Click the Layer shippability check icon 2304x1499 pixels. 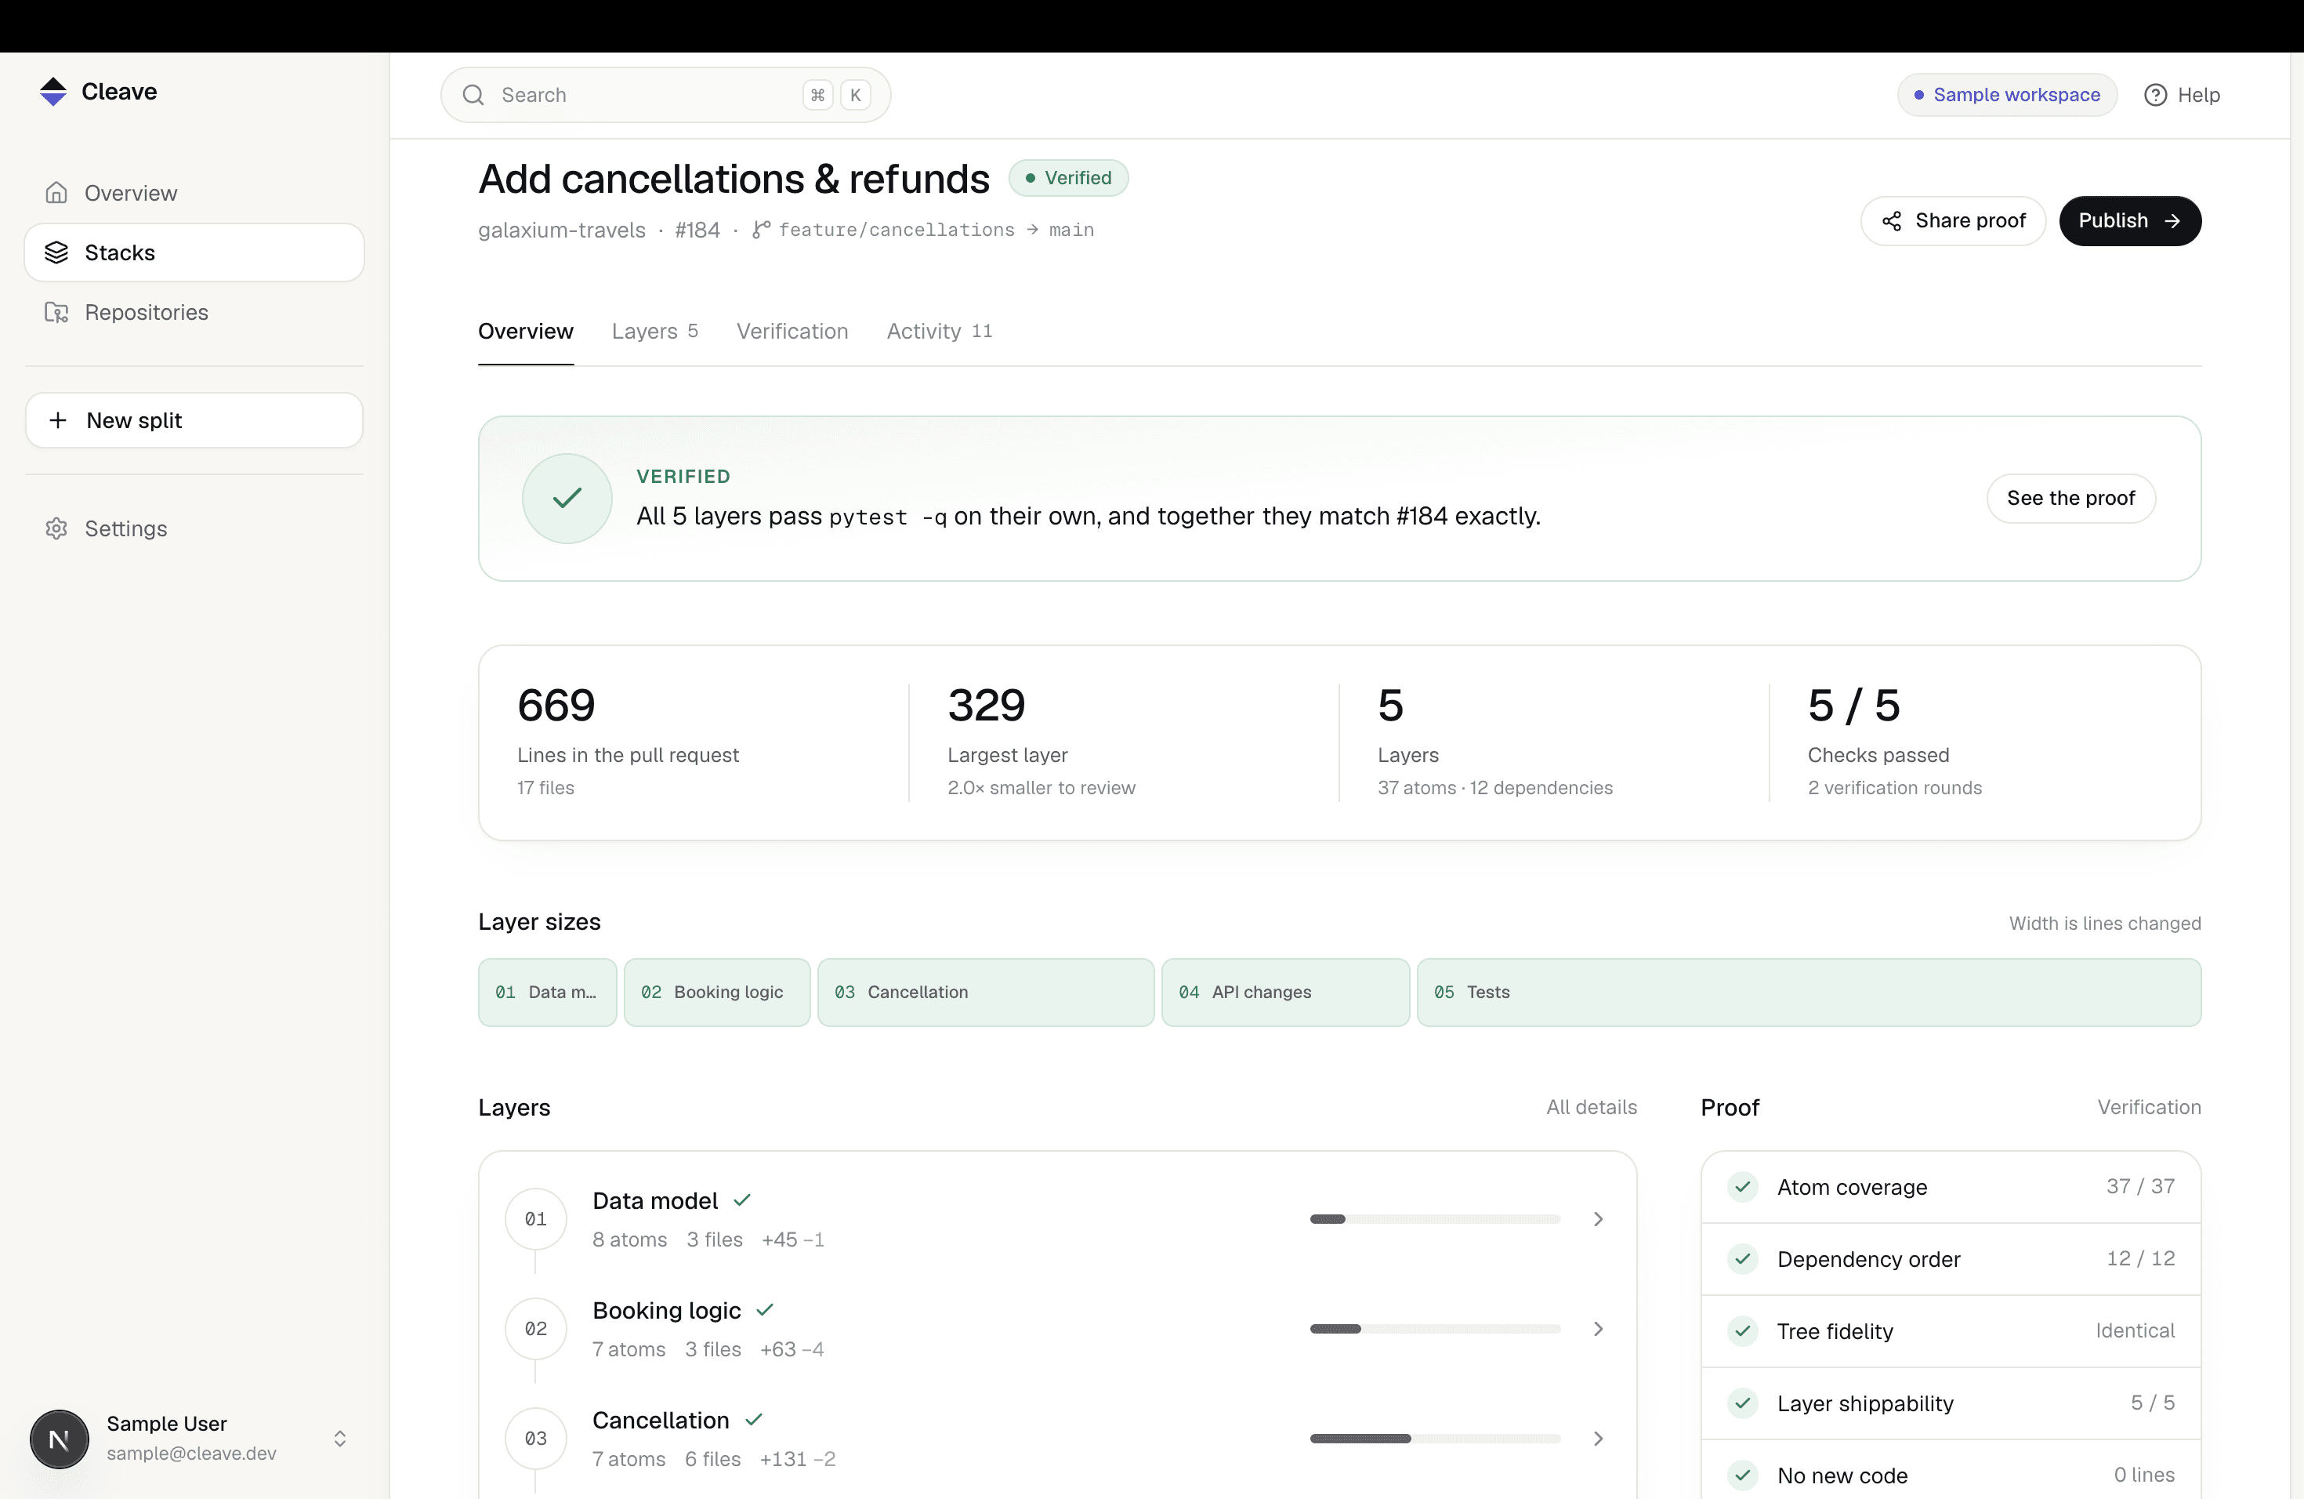1743,1403
